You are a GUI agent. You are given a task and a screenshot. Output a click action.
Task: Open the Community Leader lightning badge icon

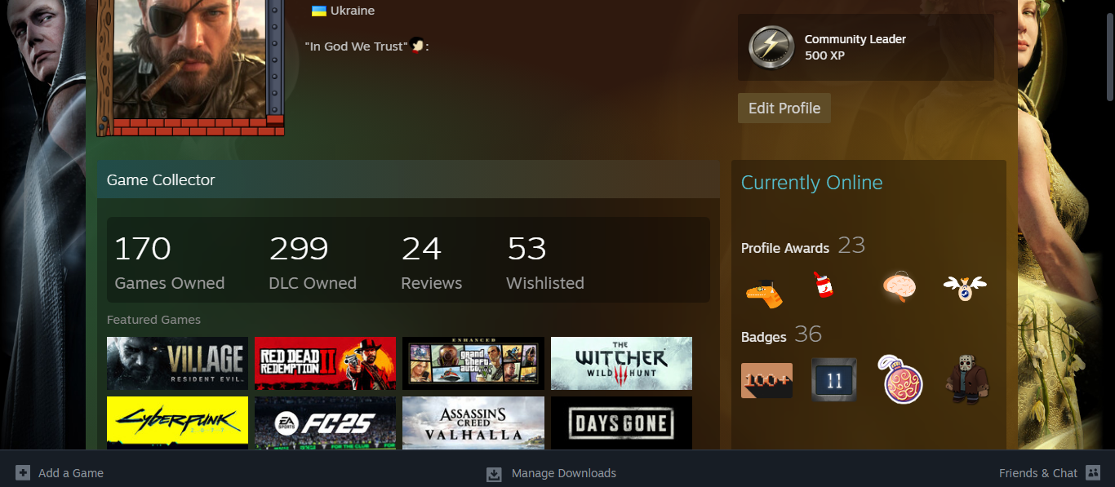(x=771, y=47)
